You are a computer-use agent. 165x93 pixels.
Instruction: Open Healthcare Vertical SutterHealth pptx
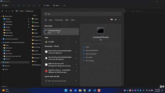pos(60,71)
